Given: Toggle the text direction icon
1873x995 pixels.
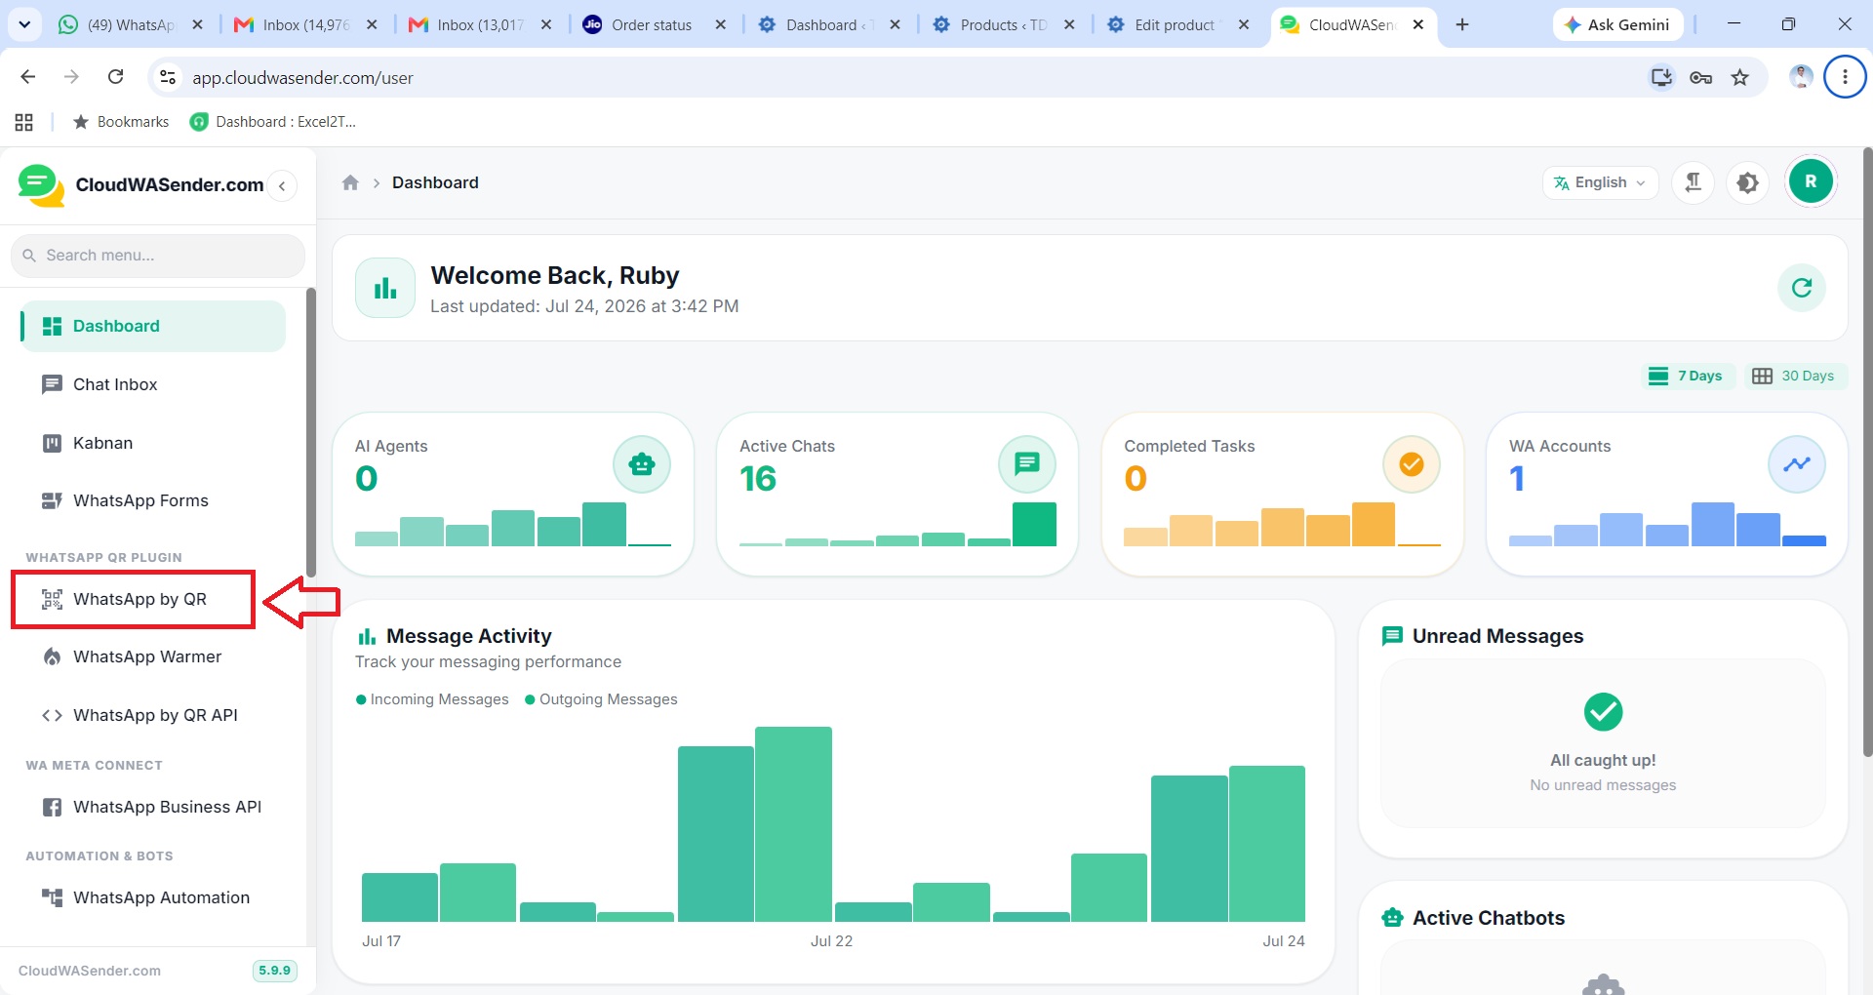Looking at the screenshot, I should coord(1694,182).
